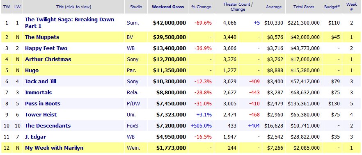Click the Happy Feet Two title
This screenshot has height=155, width=362.
pyautogui.click(x=46, y=48)
